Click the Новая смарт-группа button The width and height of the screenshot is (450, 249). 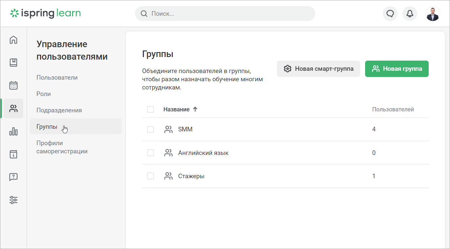point(319,69)
